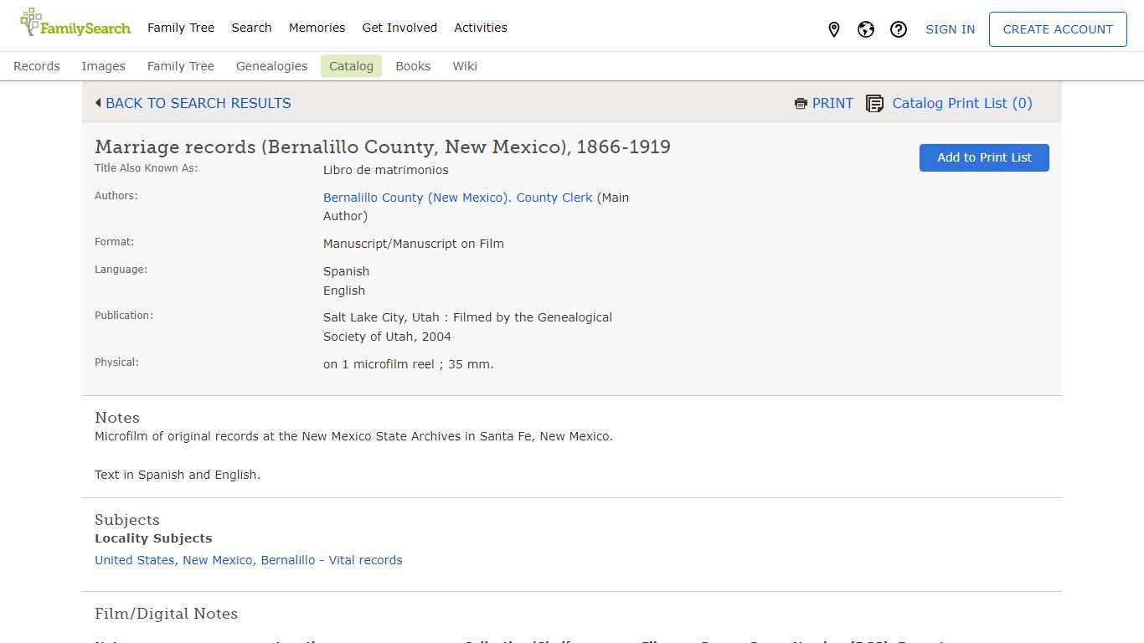Open the County Clerk author link

pyautogui.click(x=554, y=198)
